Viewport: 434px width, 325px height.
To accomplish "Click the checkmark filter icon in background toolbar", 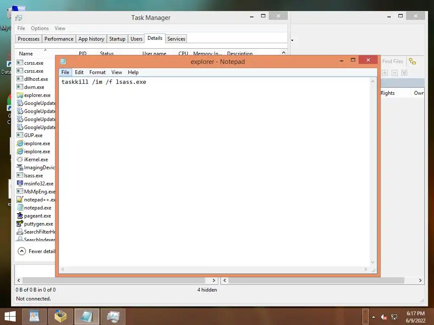I will [404, 73].
